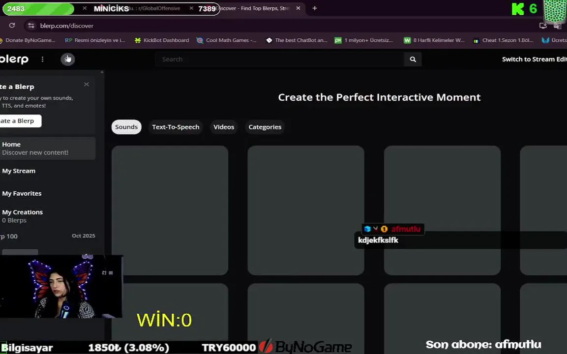Open My Favorites in sidebar
This screenshot has width=567, height=354.
pos(22,193)
